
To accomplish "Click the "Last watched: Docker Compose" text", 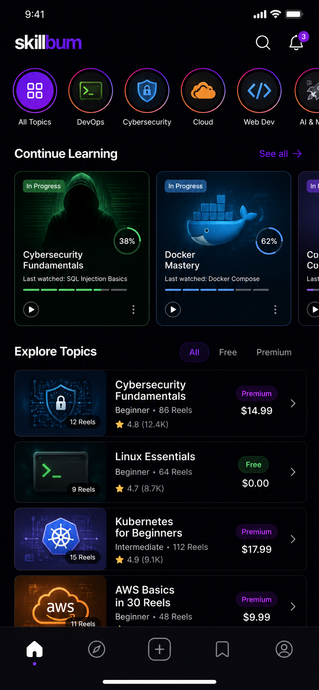I will pyautogui.click(x=212, y=279).
